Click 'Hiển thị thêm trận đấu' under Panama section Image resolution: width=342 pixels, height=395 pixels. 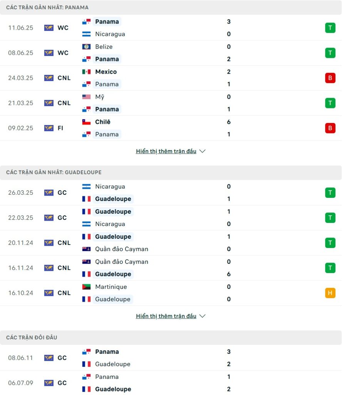pos(166,151)
